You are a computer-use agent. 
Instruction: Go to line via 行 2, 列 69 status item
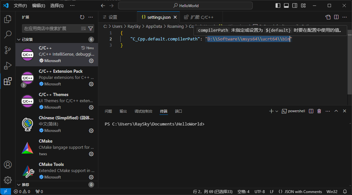pos(213,192)
